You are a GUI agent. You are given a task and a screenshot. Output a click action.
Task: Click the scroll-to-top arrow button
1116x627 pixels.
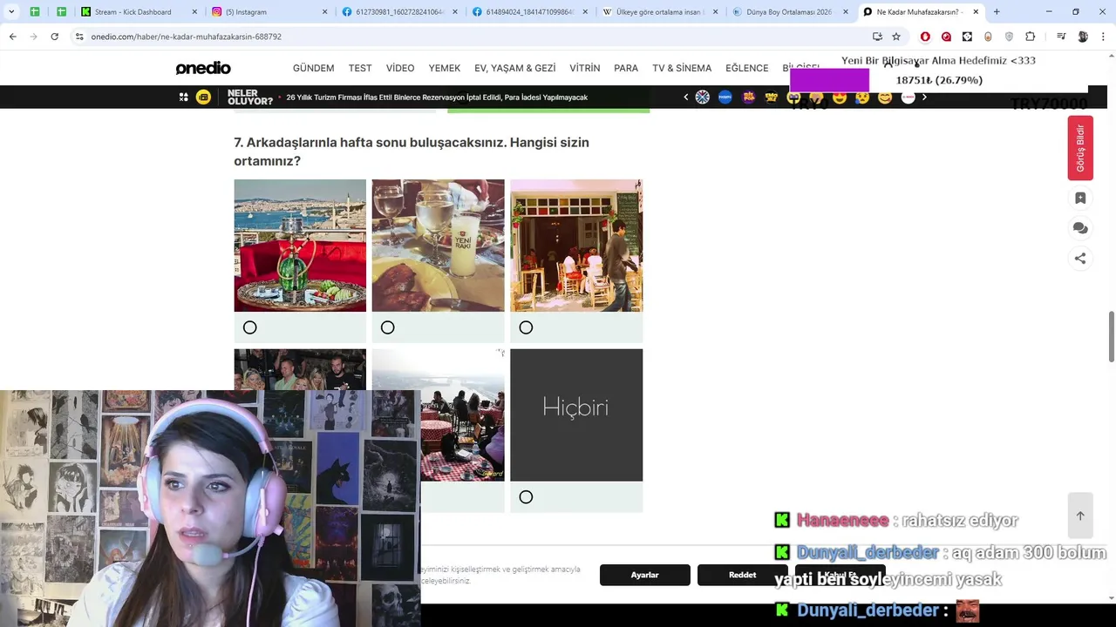1080,516
